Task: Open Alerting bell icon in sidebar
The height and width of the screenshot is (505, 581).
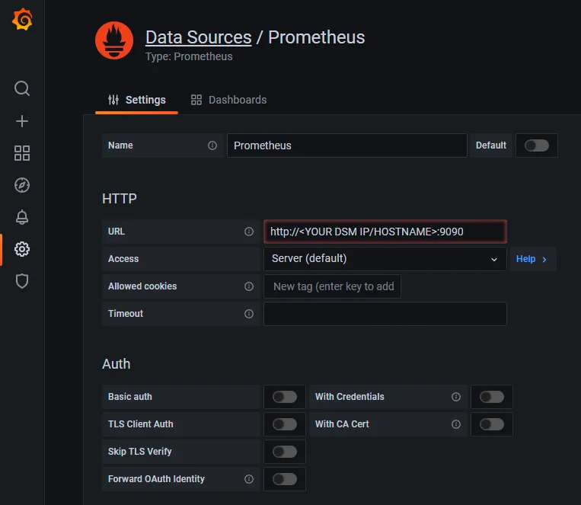Action: pyautogui.click(x=22, y=217)
